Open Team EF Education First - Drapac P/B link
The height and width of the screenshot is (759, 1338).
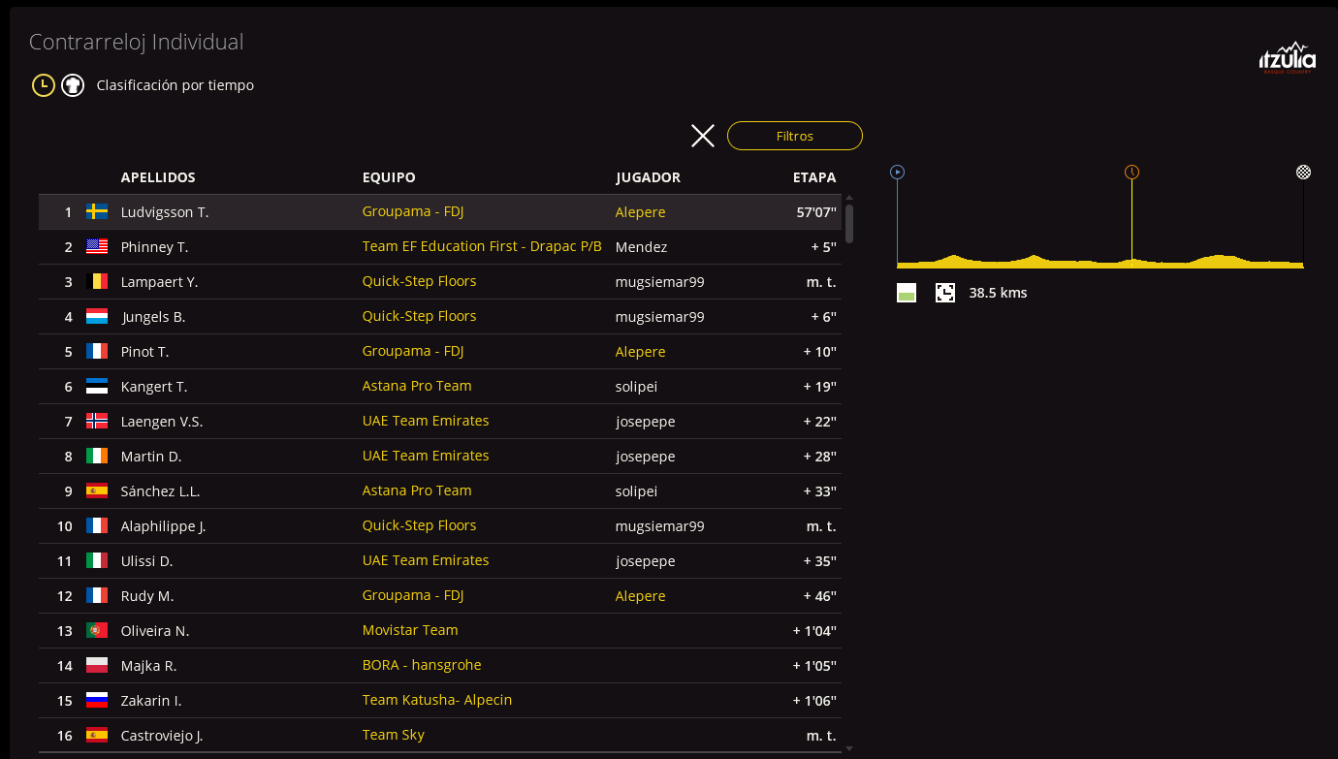(482, 246)
